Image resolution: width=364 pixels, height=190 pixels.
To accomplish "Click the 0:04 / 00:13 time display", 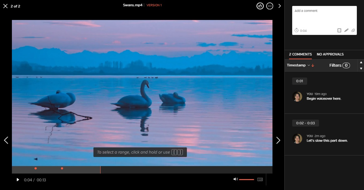I will pyautogui.click(x=35, y=180).
